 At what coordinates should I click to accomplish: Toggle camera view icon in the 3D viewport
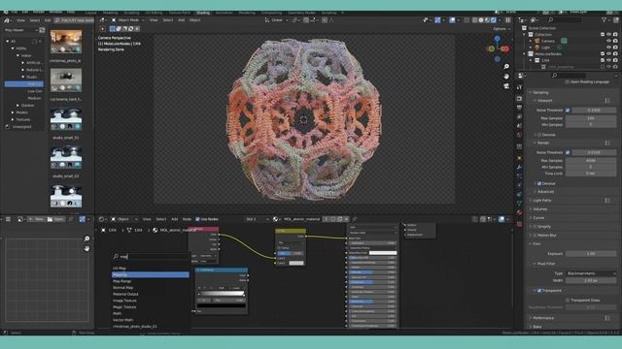506,86
